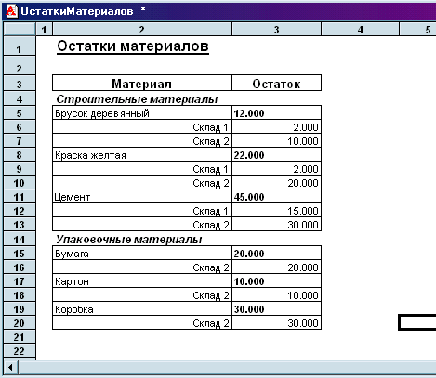The height and width of the screenshot is (378, 436).
Task: Select column header 4
Action: pos(360,30)
